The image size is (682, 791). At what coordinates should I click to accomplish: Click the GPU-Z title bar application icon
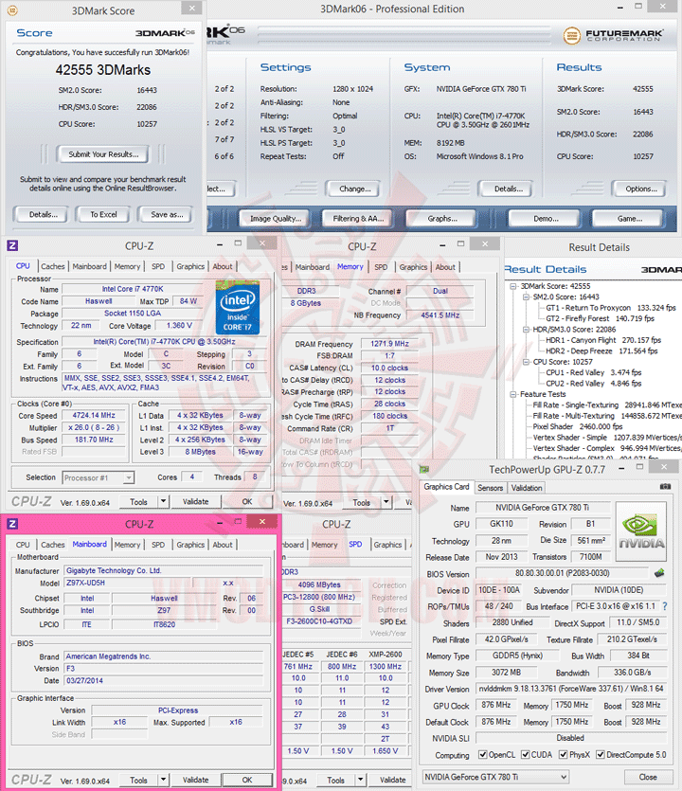pos(424,469)
